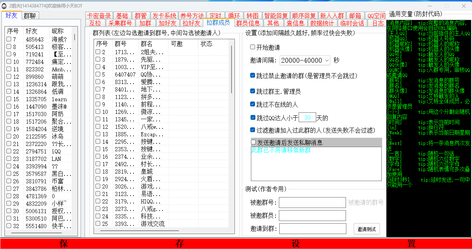Viewport: 472px width, 249px height.
Task: Click the app icon in the title bar
Action: [x=4, y=6]
